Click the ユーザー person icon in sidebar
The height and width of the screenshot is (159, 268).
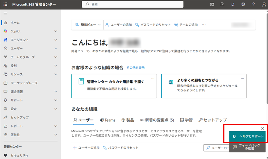point(5,48)
